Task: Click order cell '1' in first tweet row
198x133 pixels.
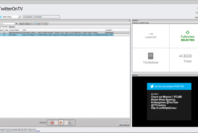Action: tap(7, 33)
